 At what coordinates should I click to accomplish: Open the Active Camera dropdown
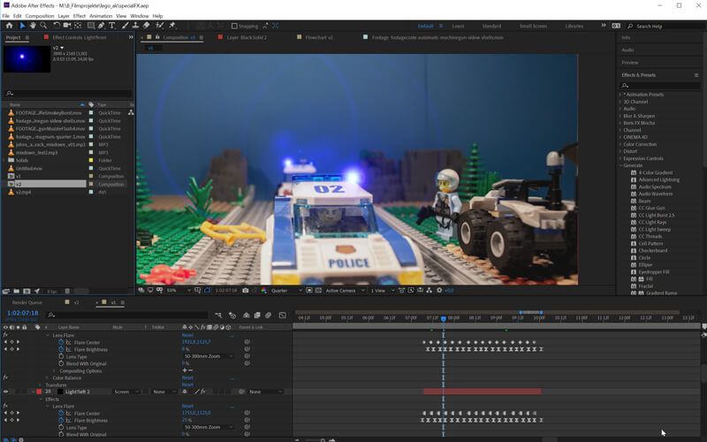coord(344,291)
